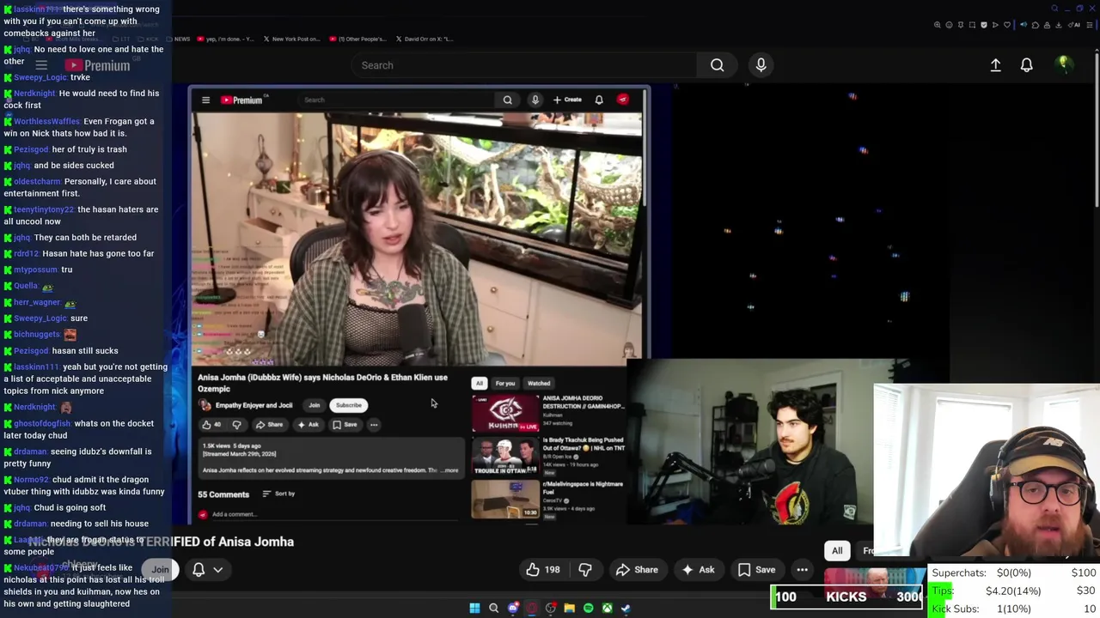Click inner YouTube Premium logo

(x=241, y=100)
